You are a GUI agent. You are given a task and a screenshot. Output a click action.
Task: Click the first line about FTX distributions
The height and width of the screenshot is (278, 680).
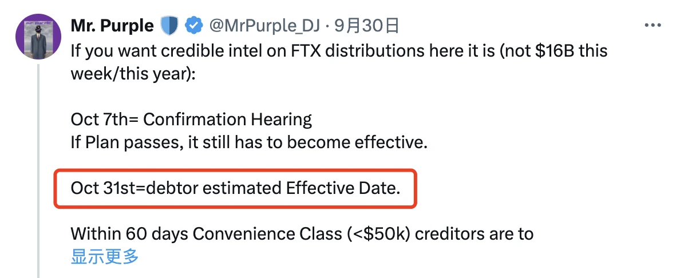(339, 51)
